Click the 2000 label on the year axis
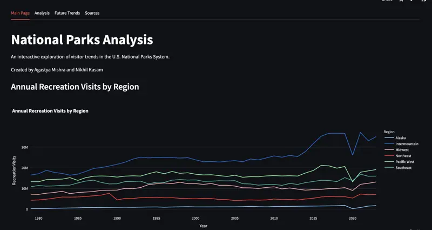Viewport: 432px width, 230px height. click(x=195, y=218)
